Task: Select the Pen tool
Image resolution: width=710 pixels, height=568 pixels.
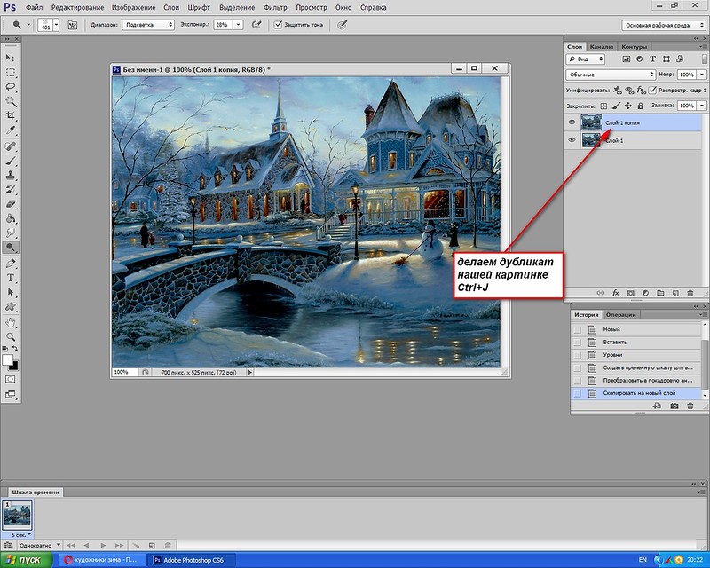Action: pyautogui.click(x=10, y=264)
